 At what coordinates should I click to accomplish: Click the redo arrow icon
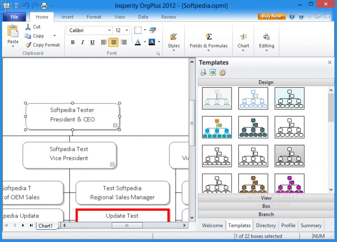(x=35, y=6)
